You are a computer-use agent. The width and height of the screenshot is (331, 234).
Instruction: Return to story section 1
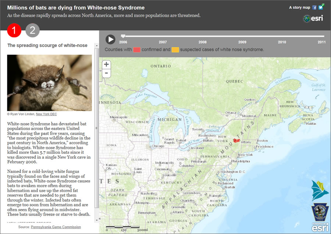tap(14, 31)
